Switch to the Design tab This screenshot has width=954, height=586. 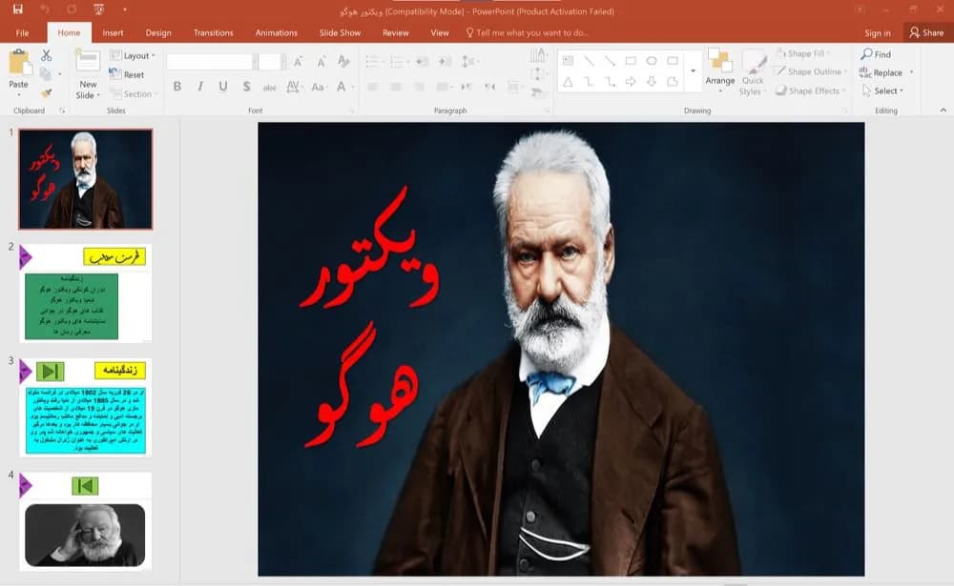(158, 32)
